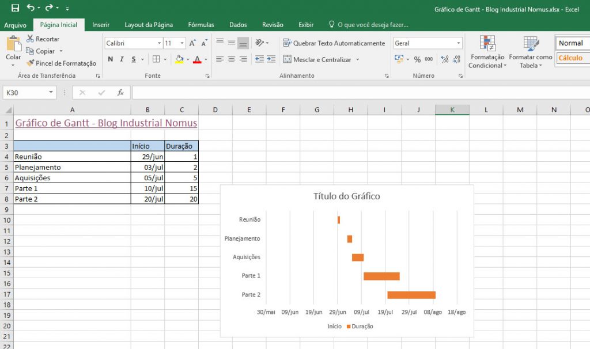Select the Parte 2 orange bar in chart

coord(411,295)
